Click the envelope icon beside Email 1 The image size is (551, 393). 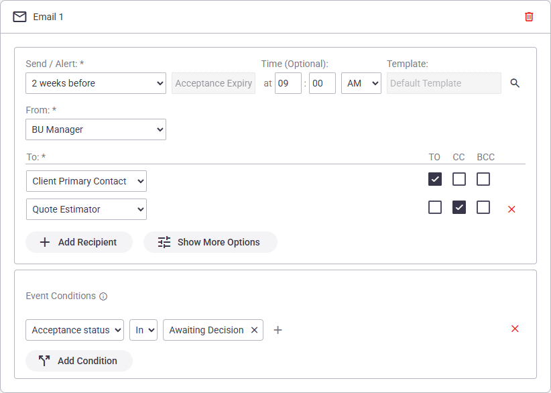tap(19, 17)
